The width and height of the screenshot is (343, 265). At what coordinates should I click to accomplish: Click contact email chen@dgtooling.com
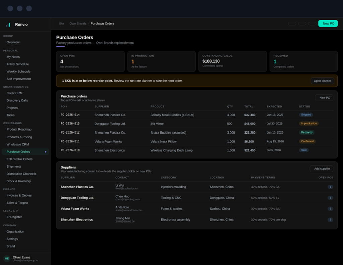click(x=128, y=199)
